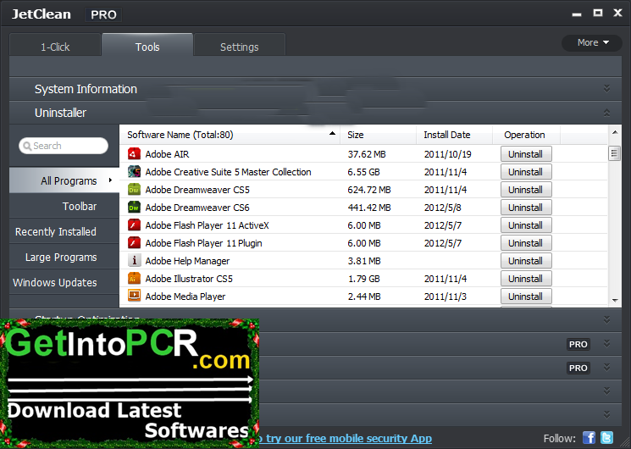Viewport: 631px width, 449px height.
Task: Select the Adobe Media Player name
Action: click(185, 297)
